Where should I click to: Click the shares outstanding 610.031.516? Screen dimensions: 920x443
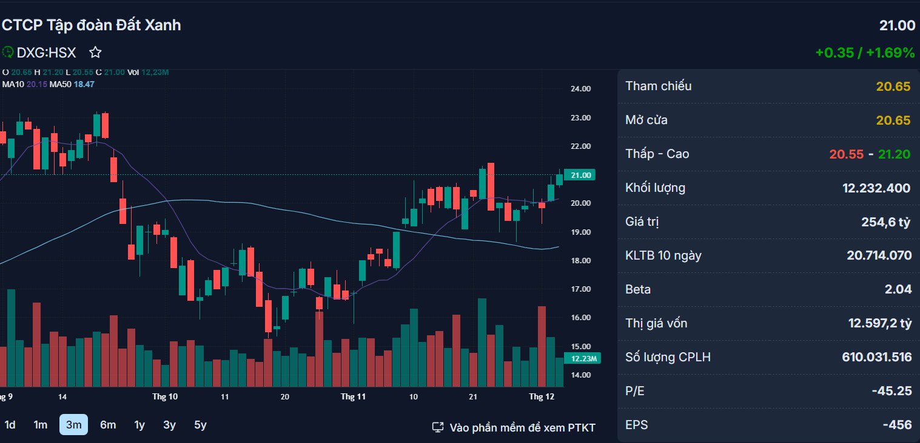pos(877,357)
